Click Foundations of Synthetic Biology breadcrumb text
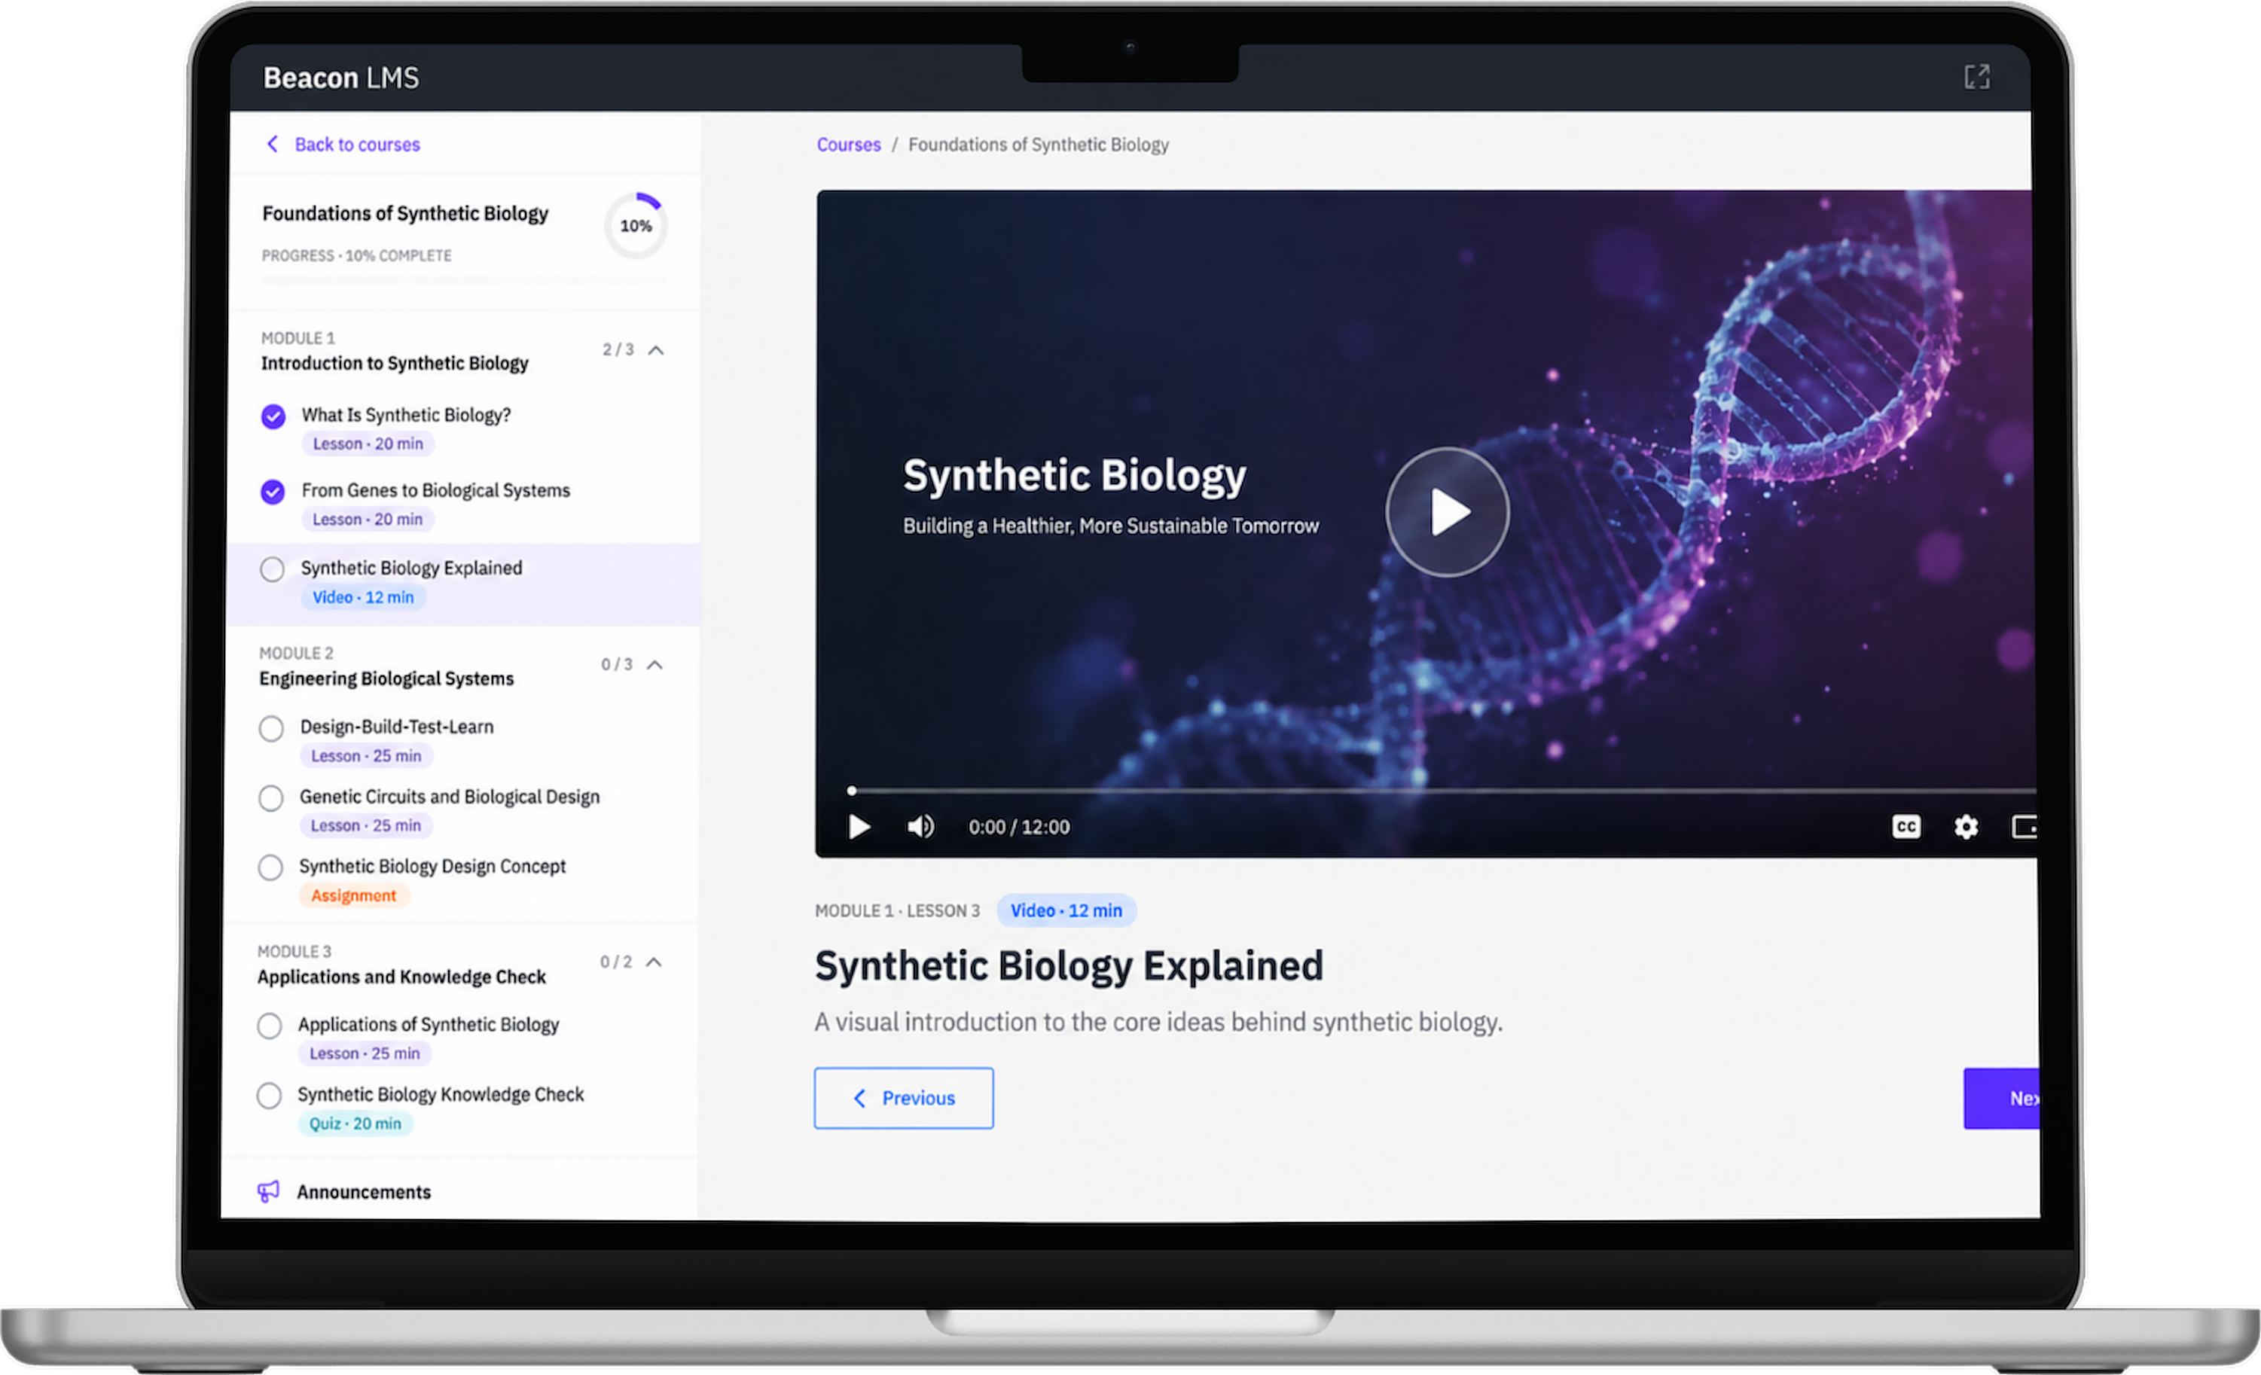2261x1375 pixels. [1039, 144]
